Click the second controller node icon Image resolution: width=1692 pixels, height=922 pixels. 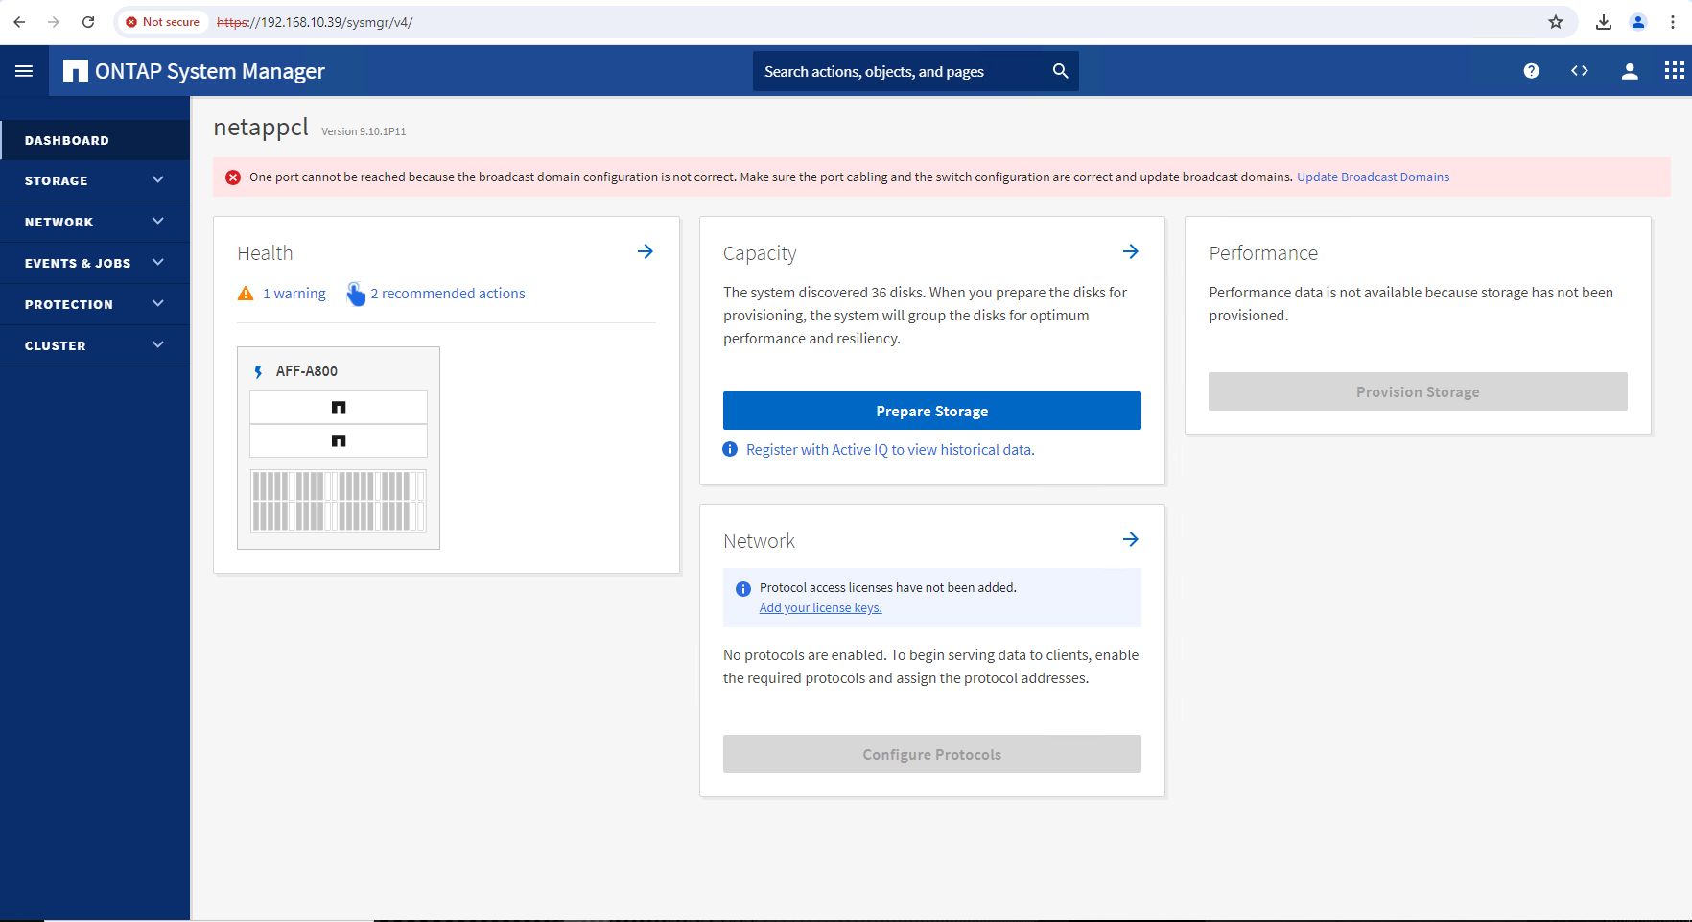coord(339,440)
